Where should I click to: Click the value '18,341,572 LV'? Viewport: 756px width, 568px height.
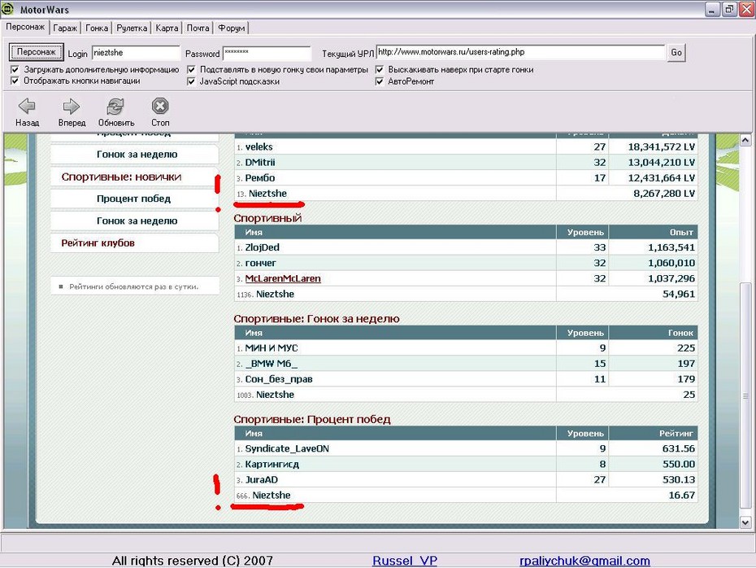661,146
